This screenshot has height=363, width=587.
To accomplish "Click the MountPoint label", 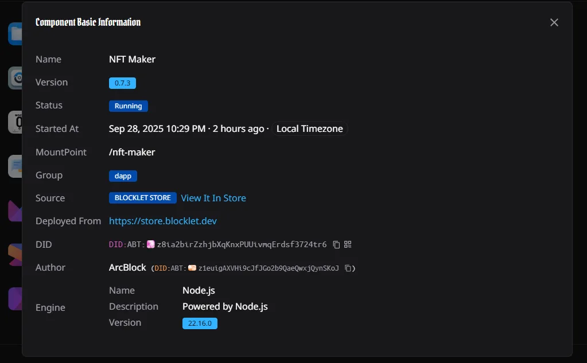I will pyautogui.click(x=61, y=153).
